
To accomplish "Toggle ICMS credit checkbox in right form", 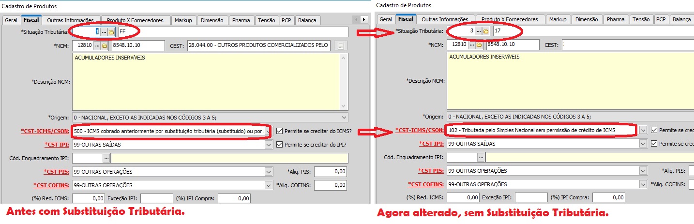I will pyautogui.click(x=654, y=130).
